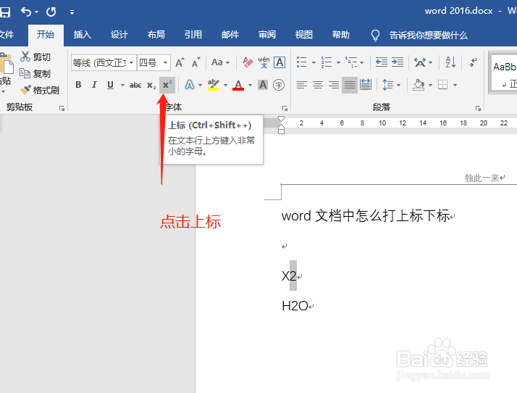Open the 视图 ribbon tab
The height and width of the screenshot is (393, 517).
pos(303,34)
